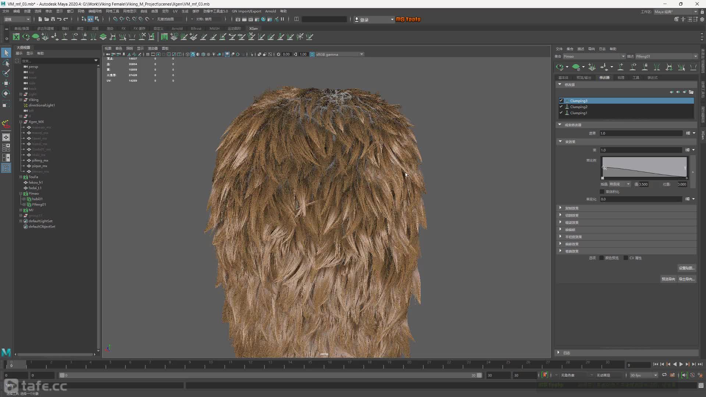Image resolution: width=706 pixels, height=397 pixels.
Task: Select the arrow Select tool
Action: [6, 53]
